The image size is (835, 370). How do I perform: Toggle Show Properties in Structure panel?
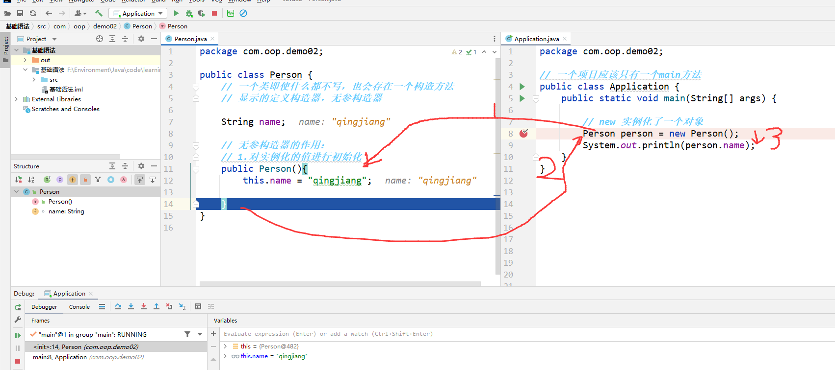60,180
